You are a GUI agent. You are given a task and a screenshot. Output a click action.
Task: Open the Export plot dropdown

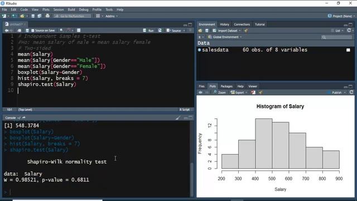click(x=239, y=92)
